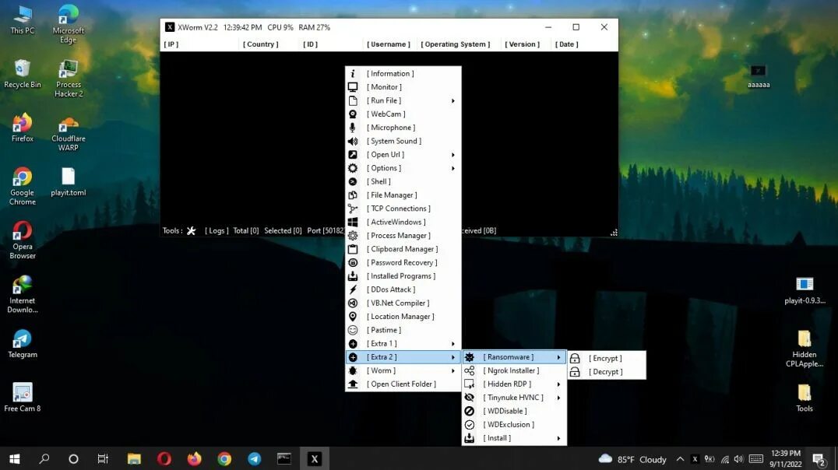This screenshot has width=838, height=470.
Task: Click the Ngrok Installer share icon
Action: click(470, 370)
